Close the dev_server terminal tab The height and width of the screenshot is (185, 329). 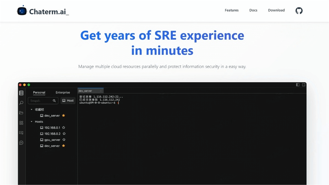101,91
